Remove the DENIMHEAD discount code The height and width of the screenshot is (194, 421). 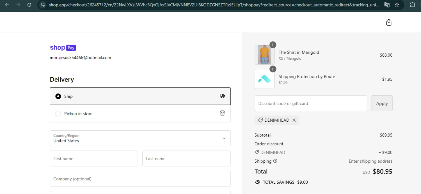[294, 120]
